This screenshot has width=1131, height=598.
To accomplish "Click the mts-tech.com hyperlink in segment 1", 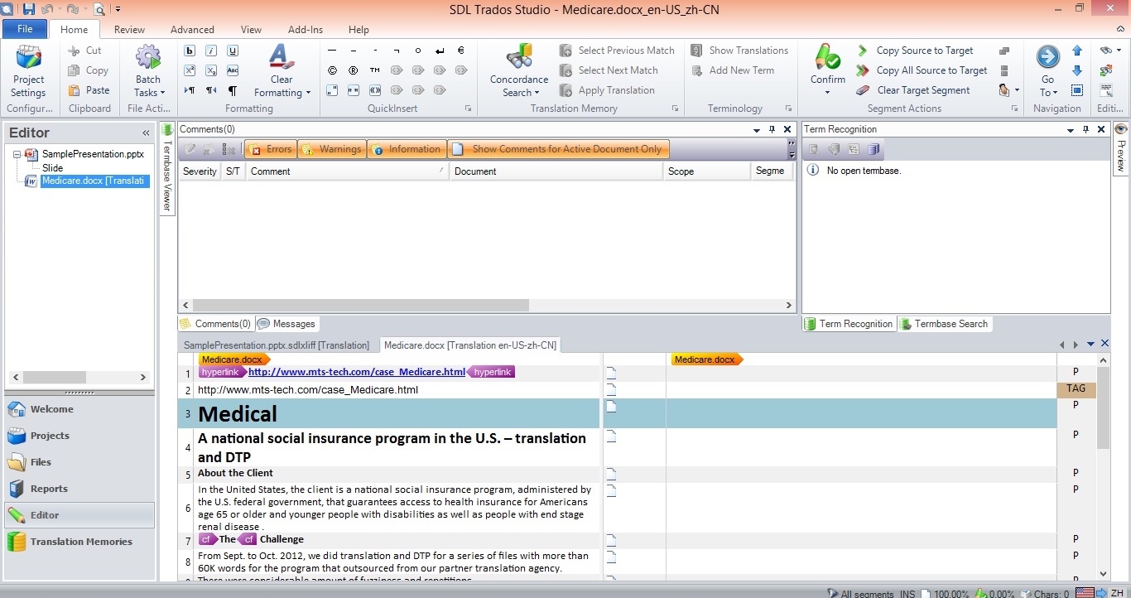I will tap(357, 372).
